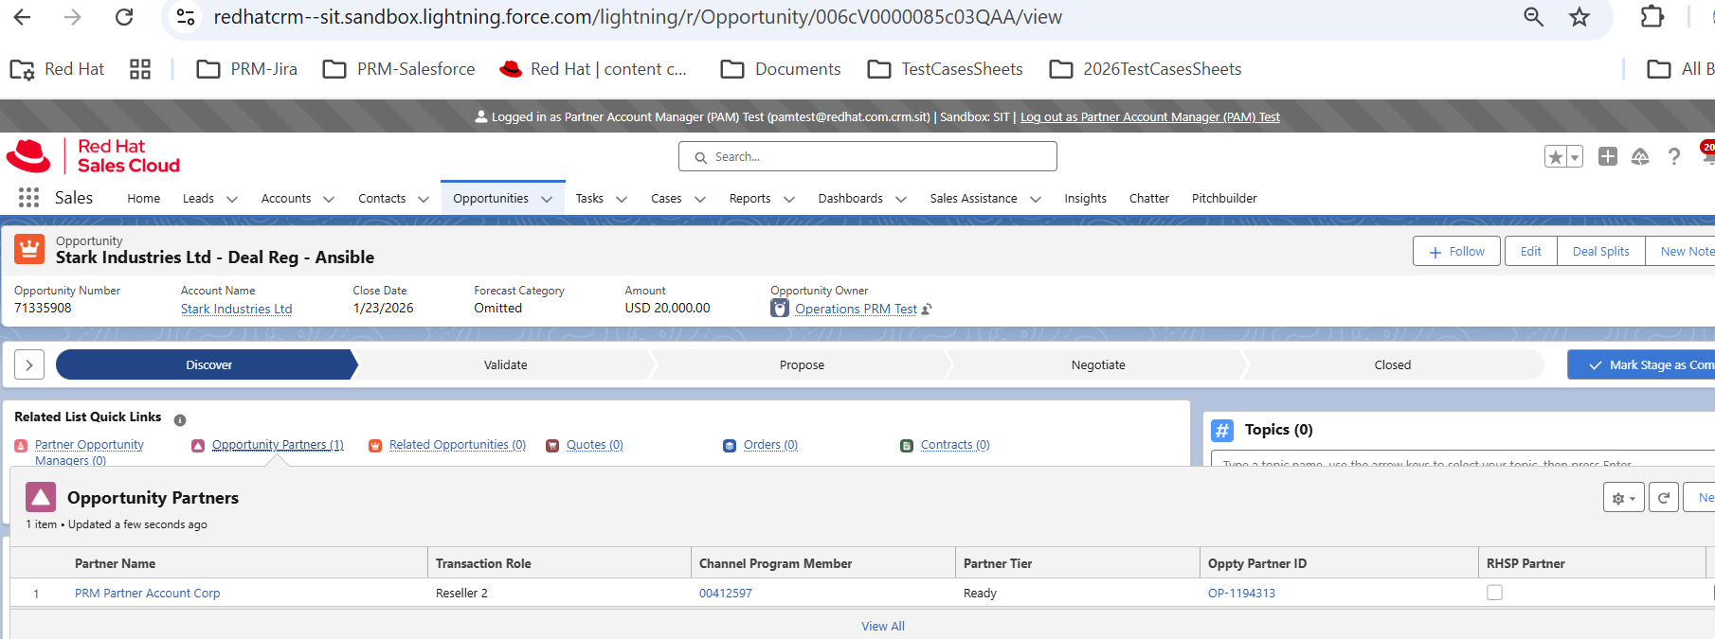
Task: Click the Edit button
Action: (1530, 251)
